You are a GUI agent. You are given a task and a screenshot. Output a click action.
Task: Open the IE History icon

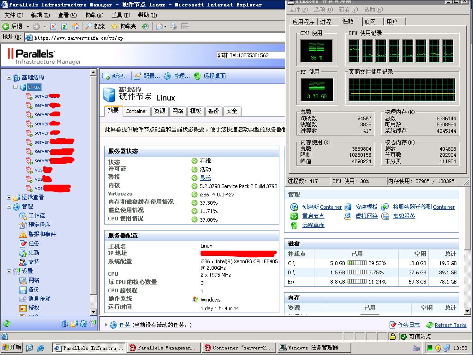tap(145, 26)
